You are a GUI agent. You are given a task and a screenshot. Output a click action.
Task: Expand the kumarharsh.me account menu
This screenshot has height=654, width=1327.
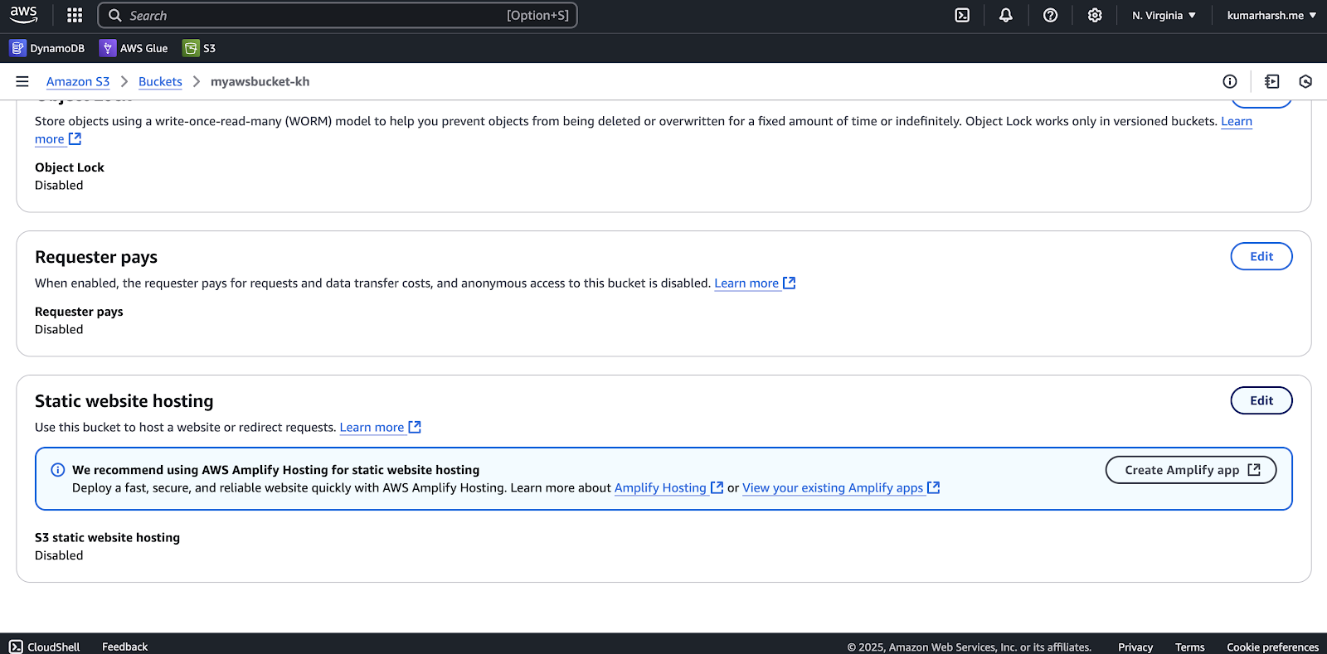coord(1271,15)
